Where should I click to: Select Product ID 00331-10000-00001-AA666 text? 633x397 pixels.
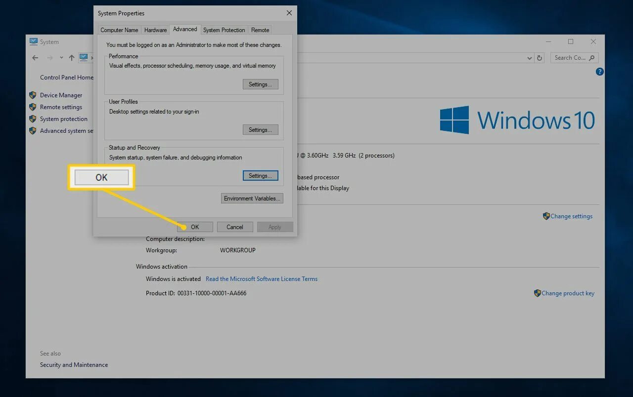[x=212, y=293]
